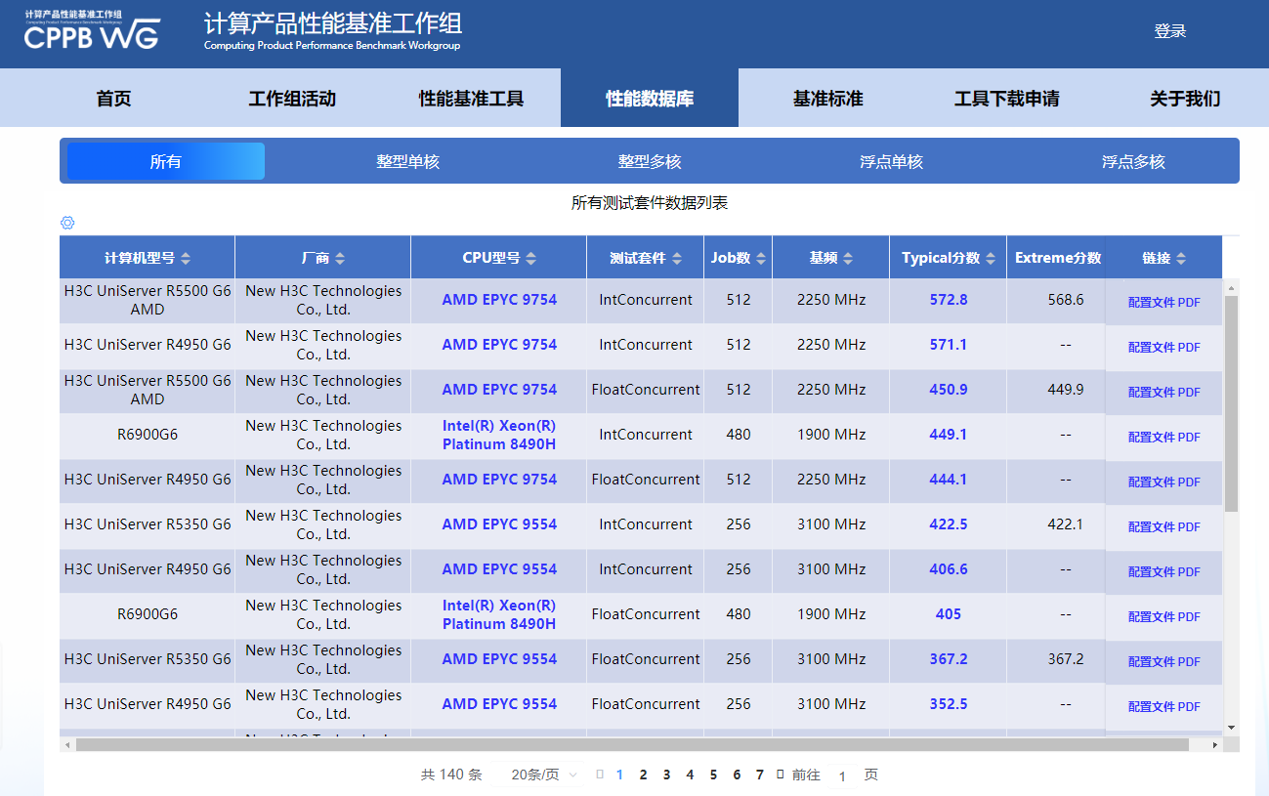Sort by Job数 column sort icon
The width and height of the screenshot is (1269, 796).
click(761, 259)
